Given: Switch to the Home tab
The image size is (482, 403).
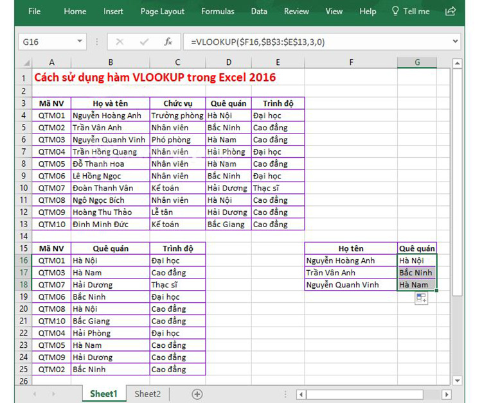Looking at the screenshot, I should (75, 12).
